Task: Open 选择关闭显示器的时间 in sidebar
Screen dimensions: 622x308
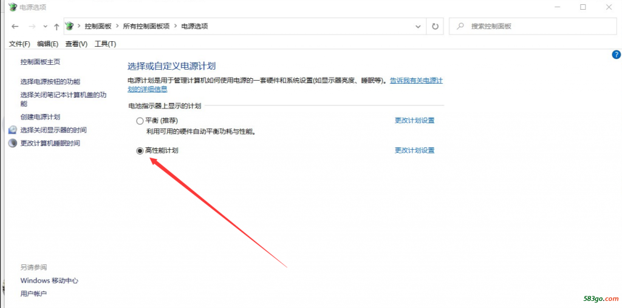Action: [53, 130]
